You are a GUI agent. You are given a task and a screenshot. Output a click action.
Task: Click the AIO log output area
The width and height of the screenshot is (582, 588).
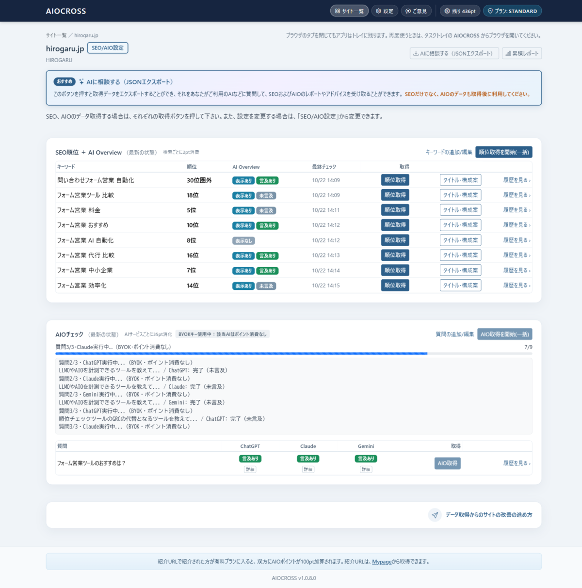(294, 396)
